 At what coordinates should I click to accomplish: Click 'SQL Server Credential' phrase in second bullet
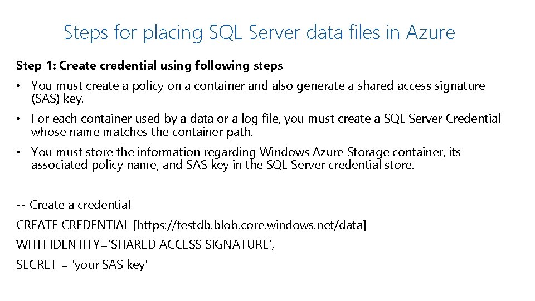tap(442, 118)
